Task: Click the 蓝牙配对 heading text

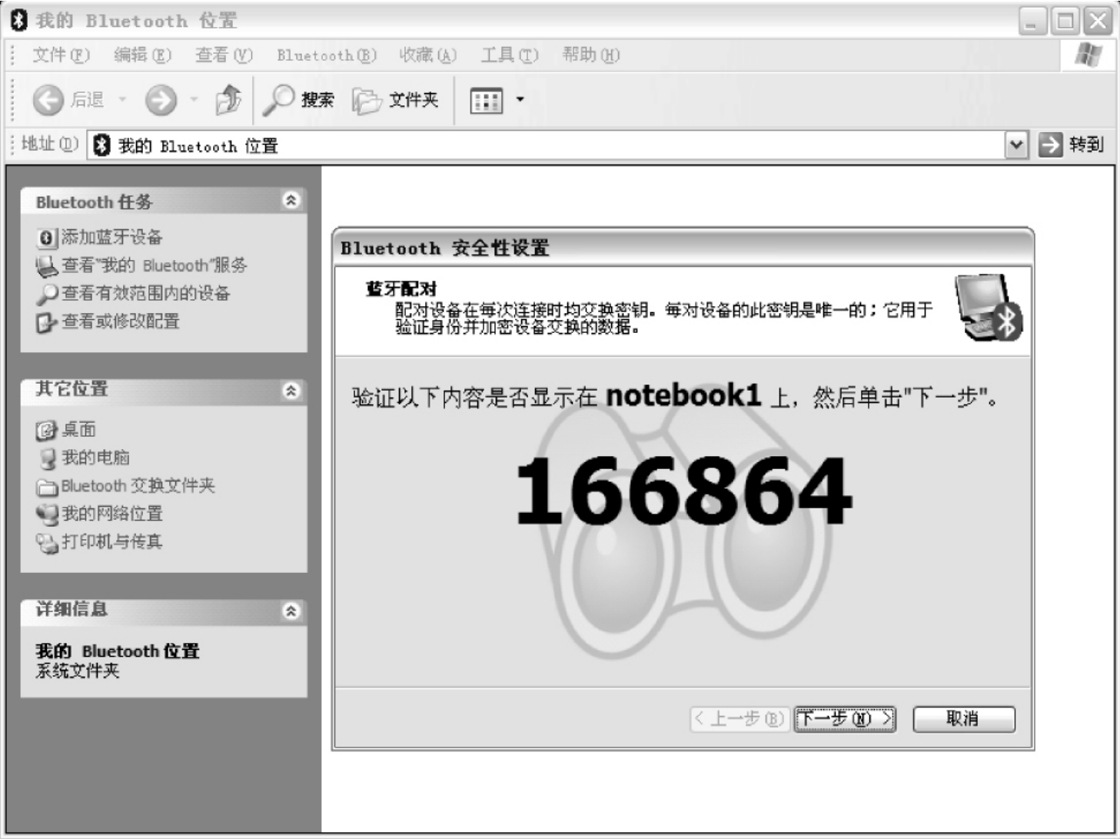Action: point(400,289)
